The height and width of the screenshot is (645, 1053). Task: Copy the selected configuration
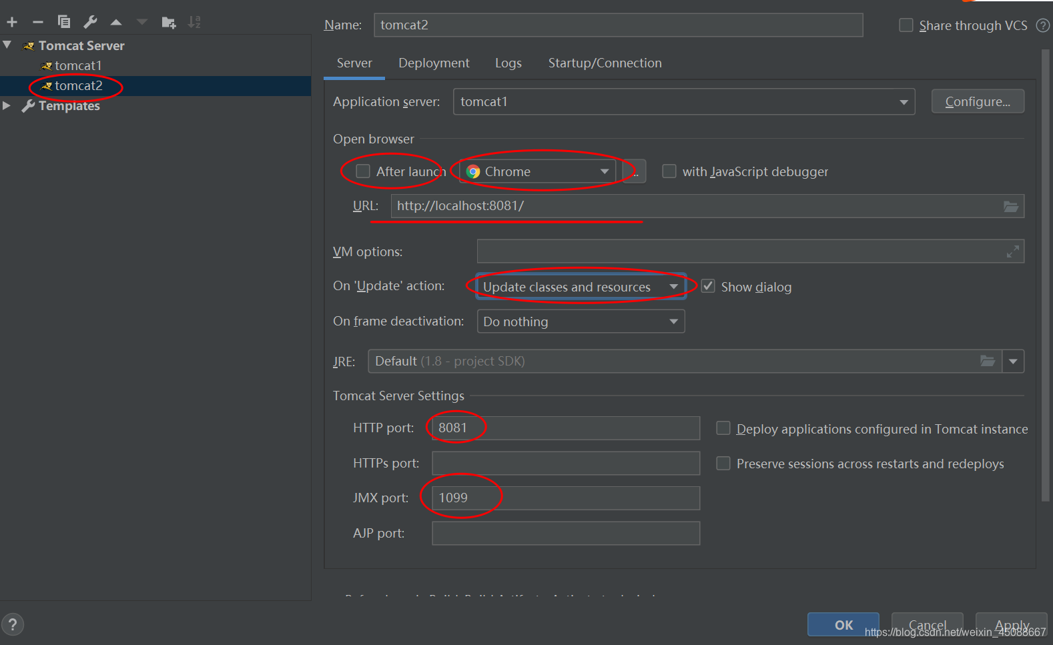(x=64, y=22)
